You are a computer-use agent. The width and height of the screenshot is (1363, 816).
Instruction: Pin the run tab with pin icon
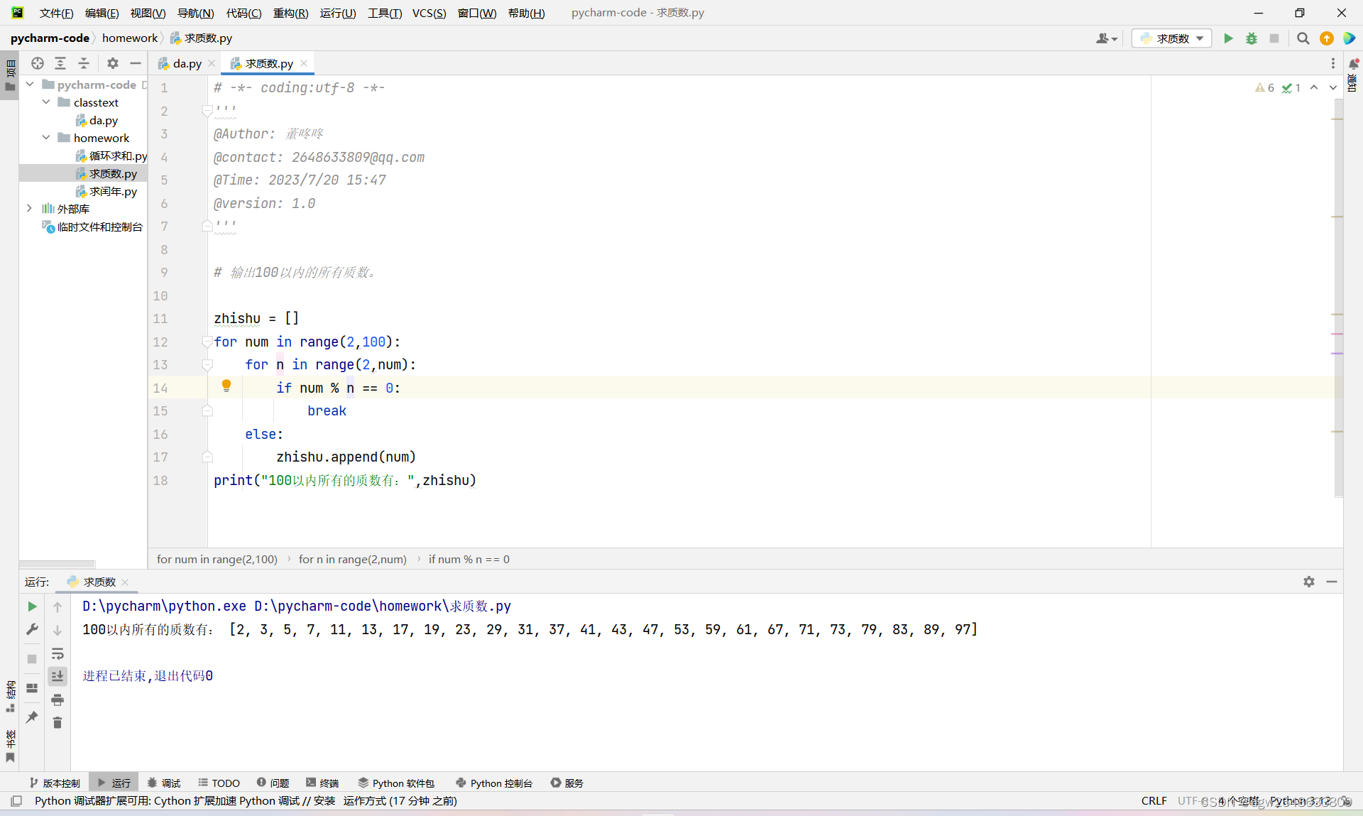31,717
